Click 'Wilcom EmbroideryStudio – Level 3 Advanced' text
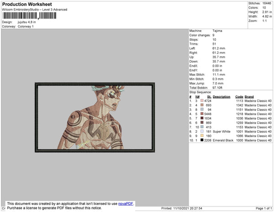274x212 pixels. pos(35,10)
